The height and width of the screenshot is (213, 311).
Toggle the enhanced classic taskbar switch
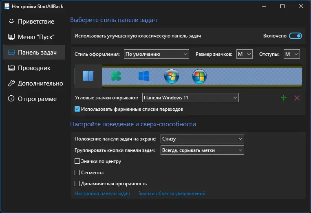(296, 36)
